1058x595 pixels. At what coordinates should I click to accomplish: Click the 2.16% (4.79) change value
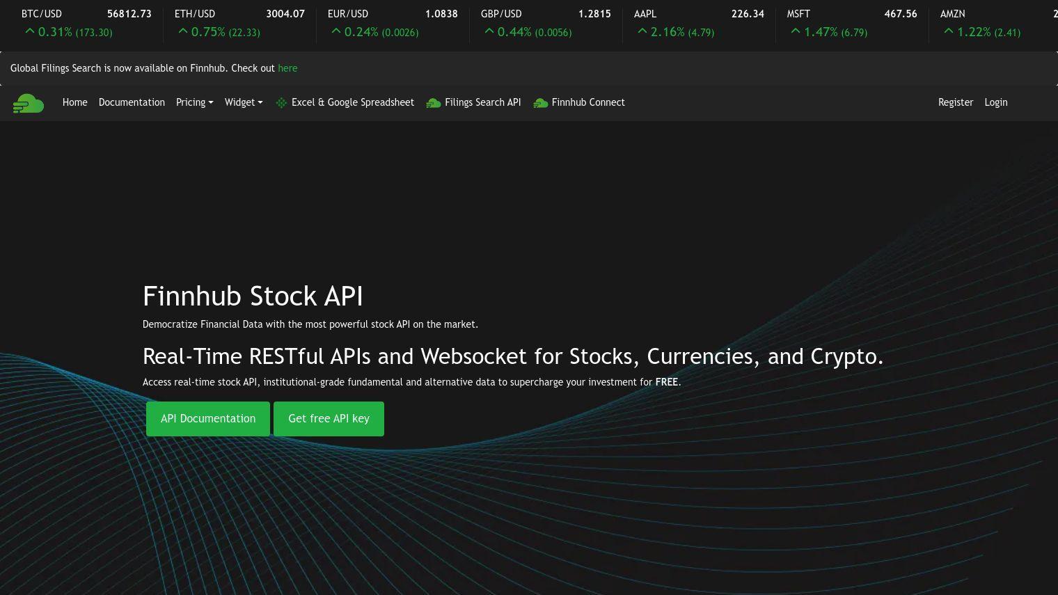[683, 32]
